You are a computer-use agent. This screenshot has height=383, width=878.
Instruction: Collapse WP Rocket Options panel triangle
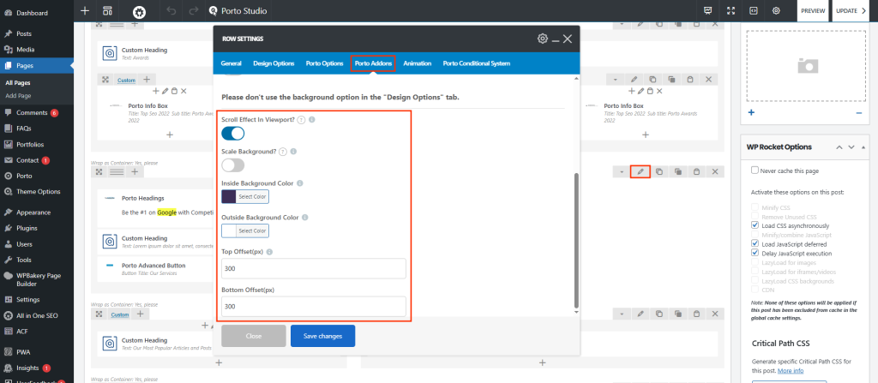point(863,147)
